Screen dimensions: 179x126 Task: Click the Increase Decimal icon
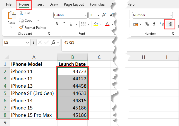point(162,24)
